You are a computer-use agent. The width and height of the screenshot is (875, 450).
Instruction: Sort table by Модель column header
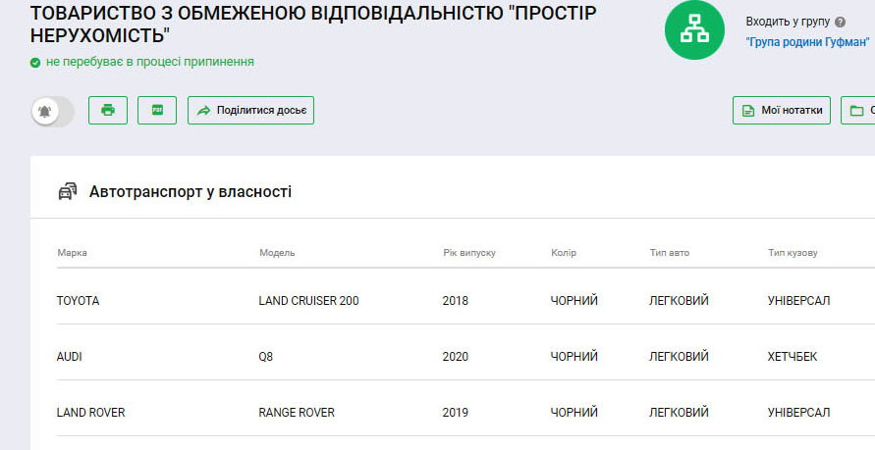tap(277, 253)
